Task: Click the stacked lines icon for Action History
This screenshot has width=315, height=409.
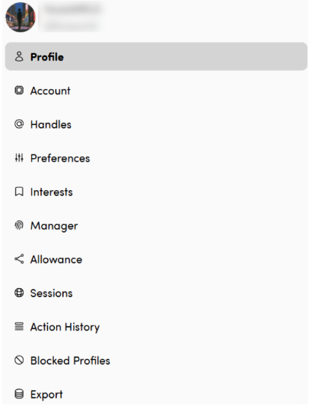Action: [19, 326]
